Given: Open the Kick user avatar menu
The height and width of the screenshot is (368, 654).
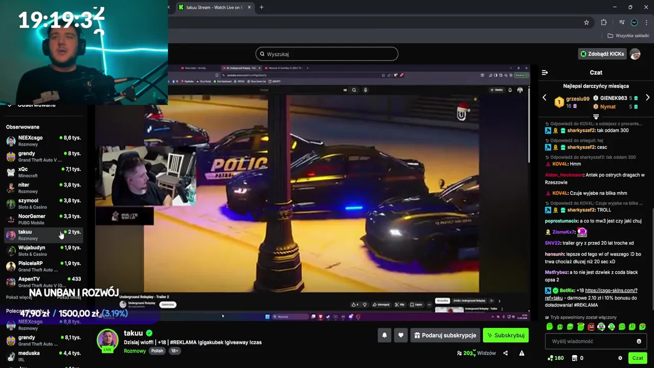Looking at the screenshot, I should pos(635,54).
